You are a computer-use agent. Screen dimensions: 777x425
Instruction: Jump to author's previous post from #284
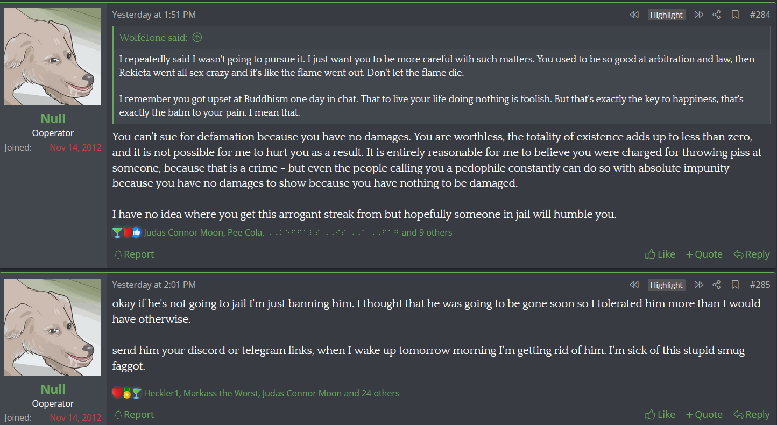coord(634,15)
